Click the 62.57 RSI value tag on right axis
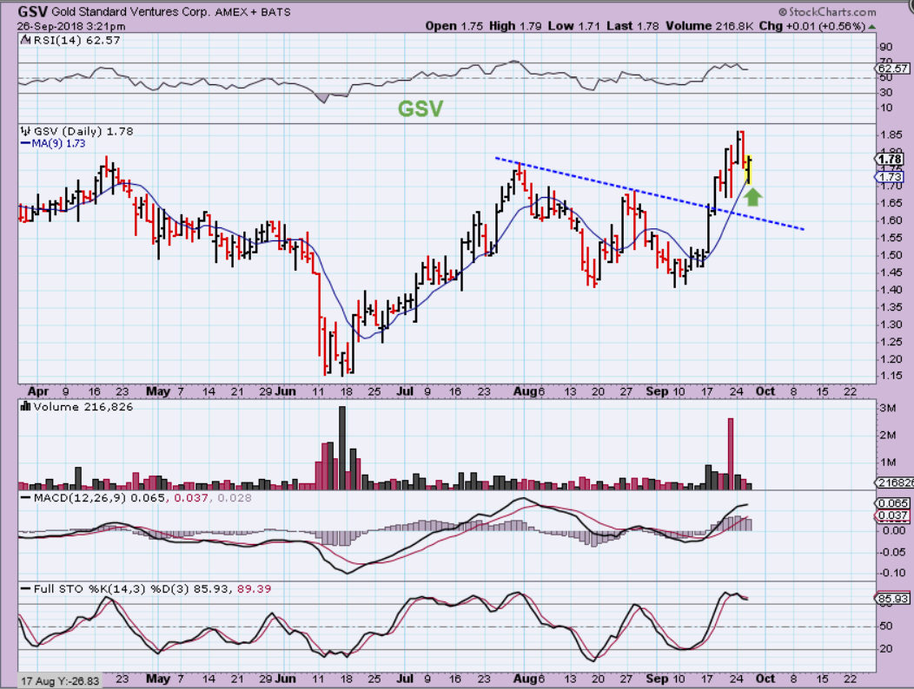Image resolution: width=914 pixels, height=689 pixels. pos(892,69)
